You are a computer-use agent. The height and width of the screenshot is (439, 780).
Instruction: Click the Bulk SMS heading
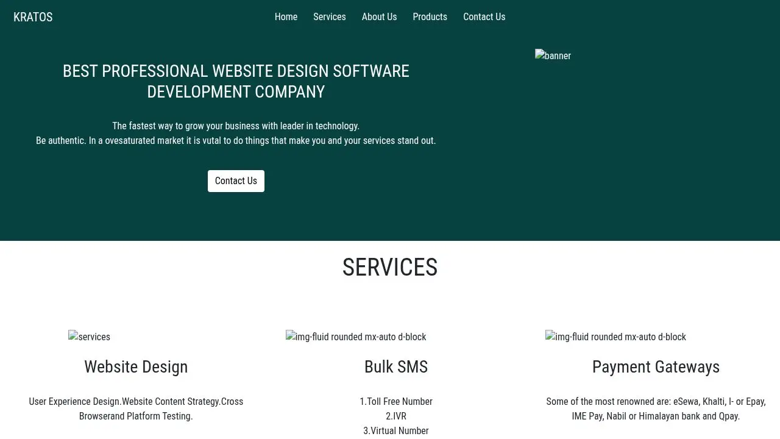point(396,366)
